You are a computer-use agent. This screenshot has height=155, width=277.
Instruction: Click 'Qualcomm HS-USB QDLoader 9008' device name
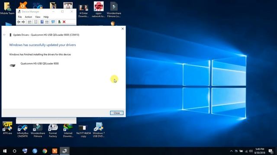39,63
